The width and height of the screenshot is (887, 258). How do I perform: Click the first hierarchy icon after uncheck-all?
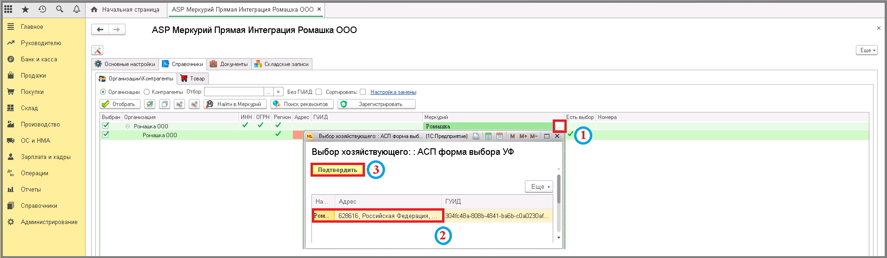[179, 104]
